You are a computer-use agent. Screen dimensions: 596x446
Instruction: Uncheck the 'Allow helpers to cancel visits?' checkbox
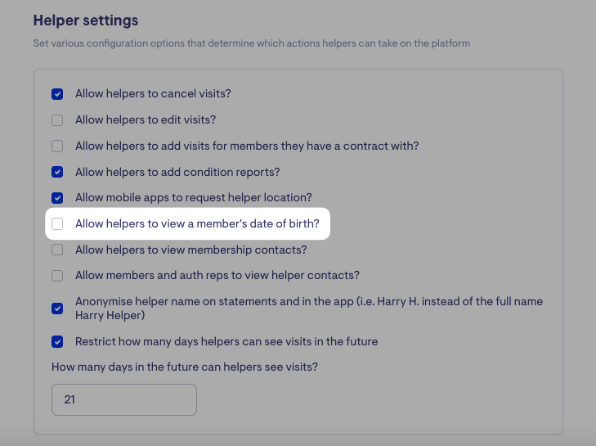(x=57, y=94)
